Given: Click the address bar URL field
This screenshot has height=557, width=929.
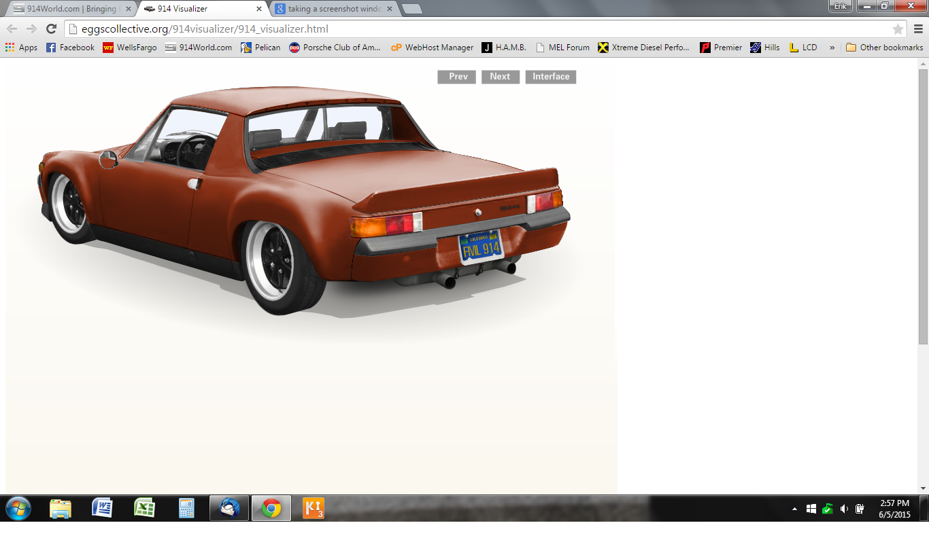Looking at the screenshot, I should pos(476,29).
